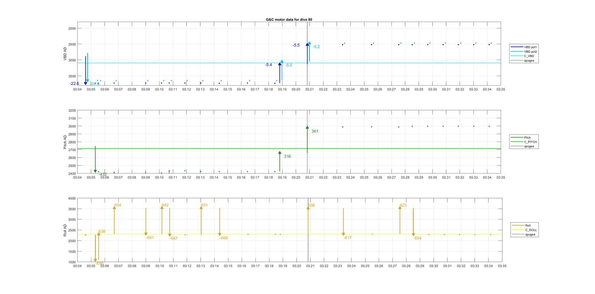Click the "Roll AD" y-axis label
595x294 pixels.
pos(65,230)
